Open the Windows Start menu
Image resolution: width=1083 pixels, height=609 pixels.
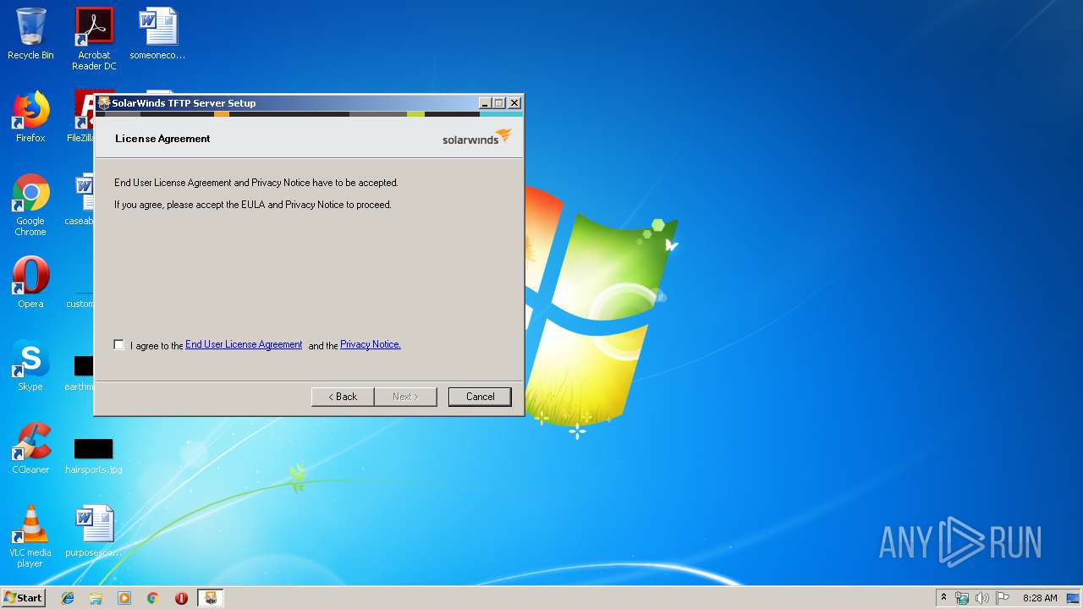(23, 597)
